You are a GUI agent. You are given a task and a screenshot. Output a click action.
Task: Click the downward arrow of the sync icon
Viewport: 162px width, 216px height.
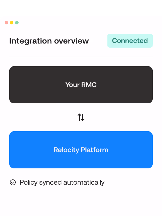pyautogui.click(x=83, y=117)
